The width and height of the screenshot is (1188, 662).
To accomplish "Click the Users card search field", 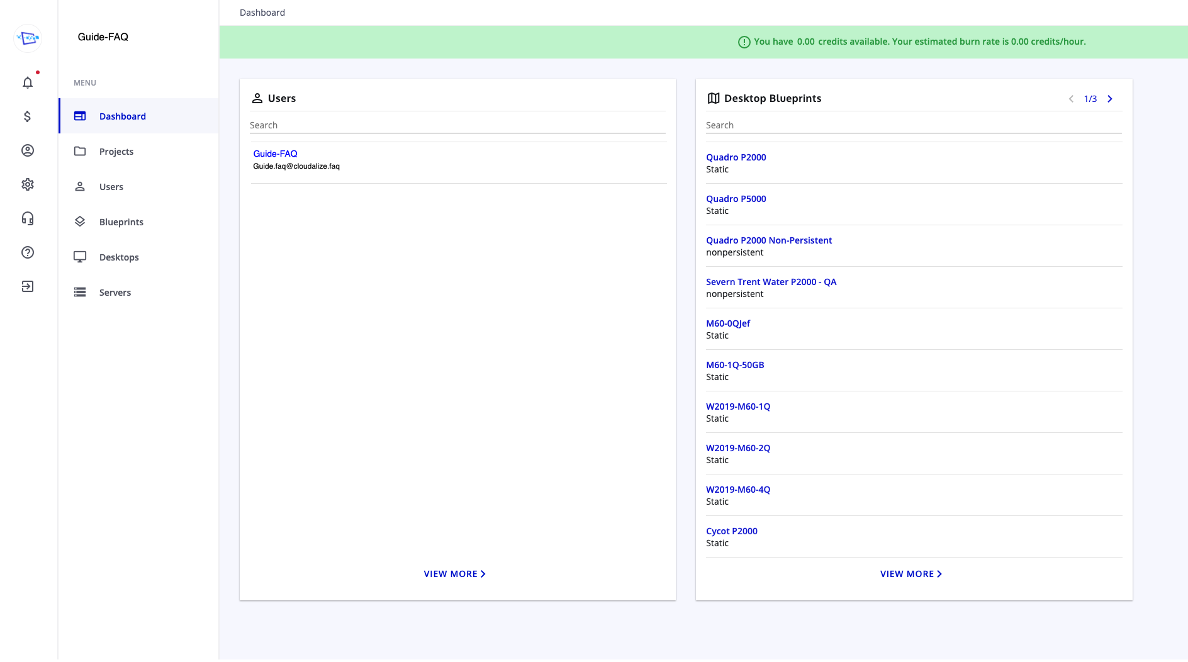I will pyautogui.click(x=457, y=125).
